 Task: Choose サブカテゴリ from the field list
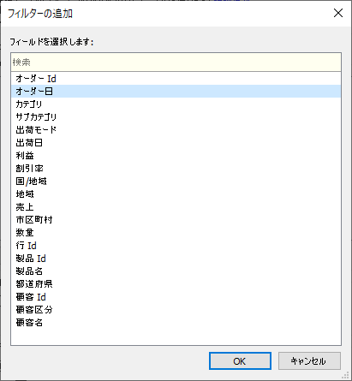click(176, 117)
